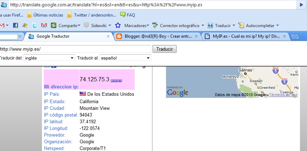Click the Traducir toolbar icon
Image resolution: width=307 pixels, height=151 pixels.
[210, 25]
